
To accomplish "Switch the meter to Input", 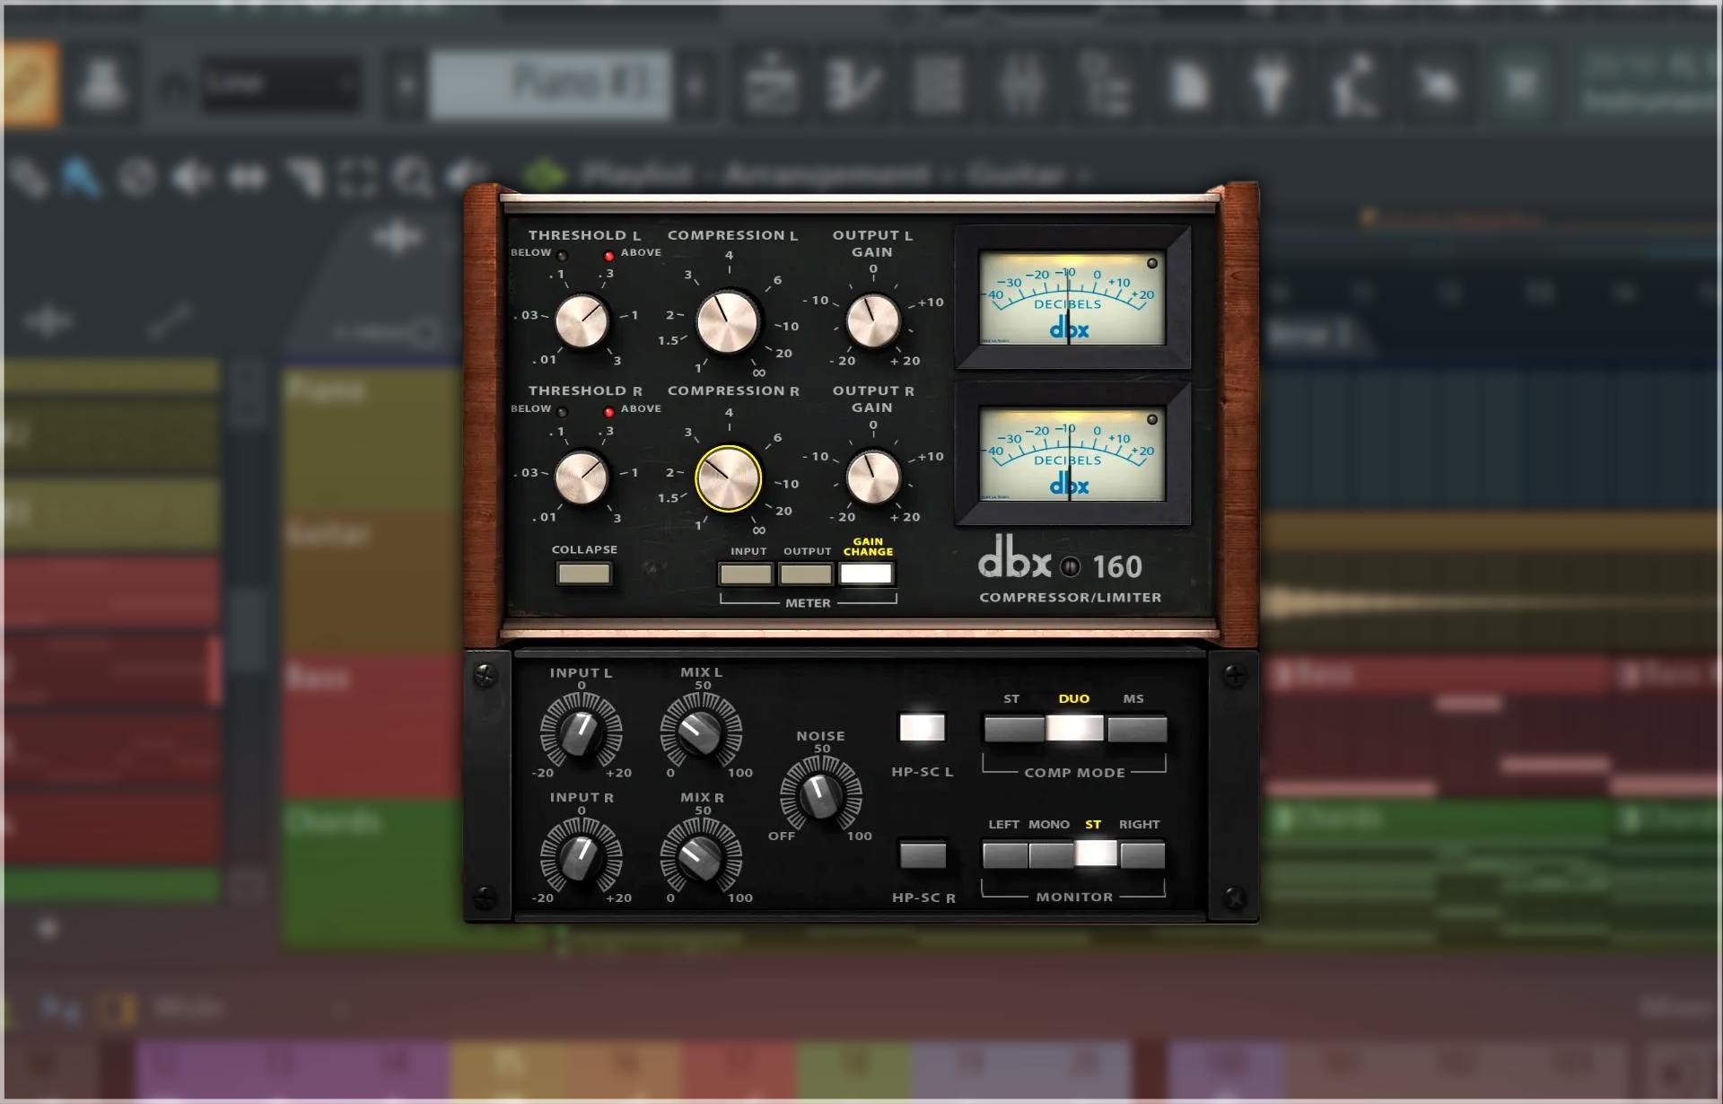I will click(746, 574).
